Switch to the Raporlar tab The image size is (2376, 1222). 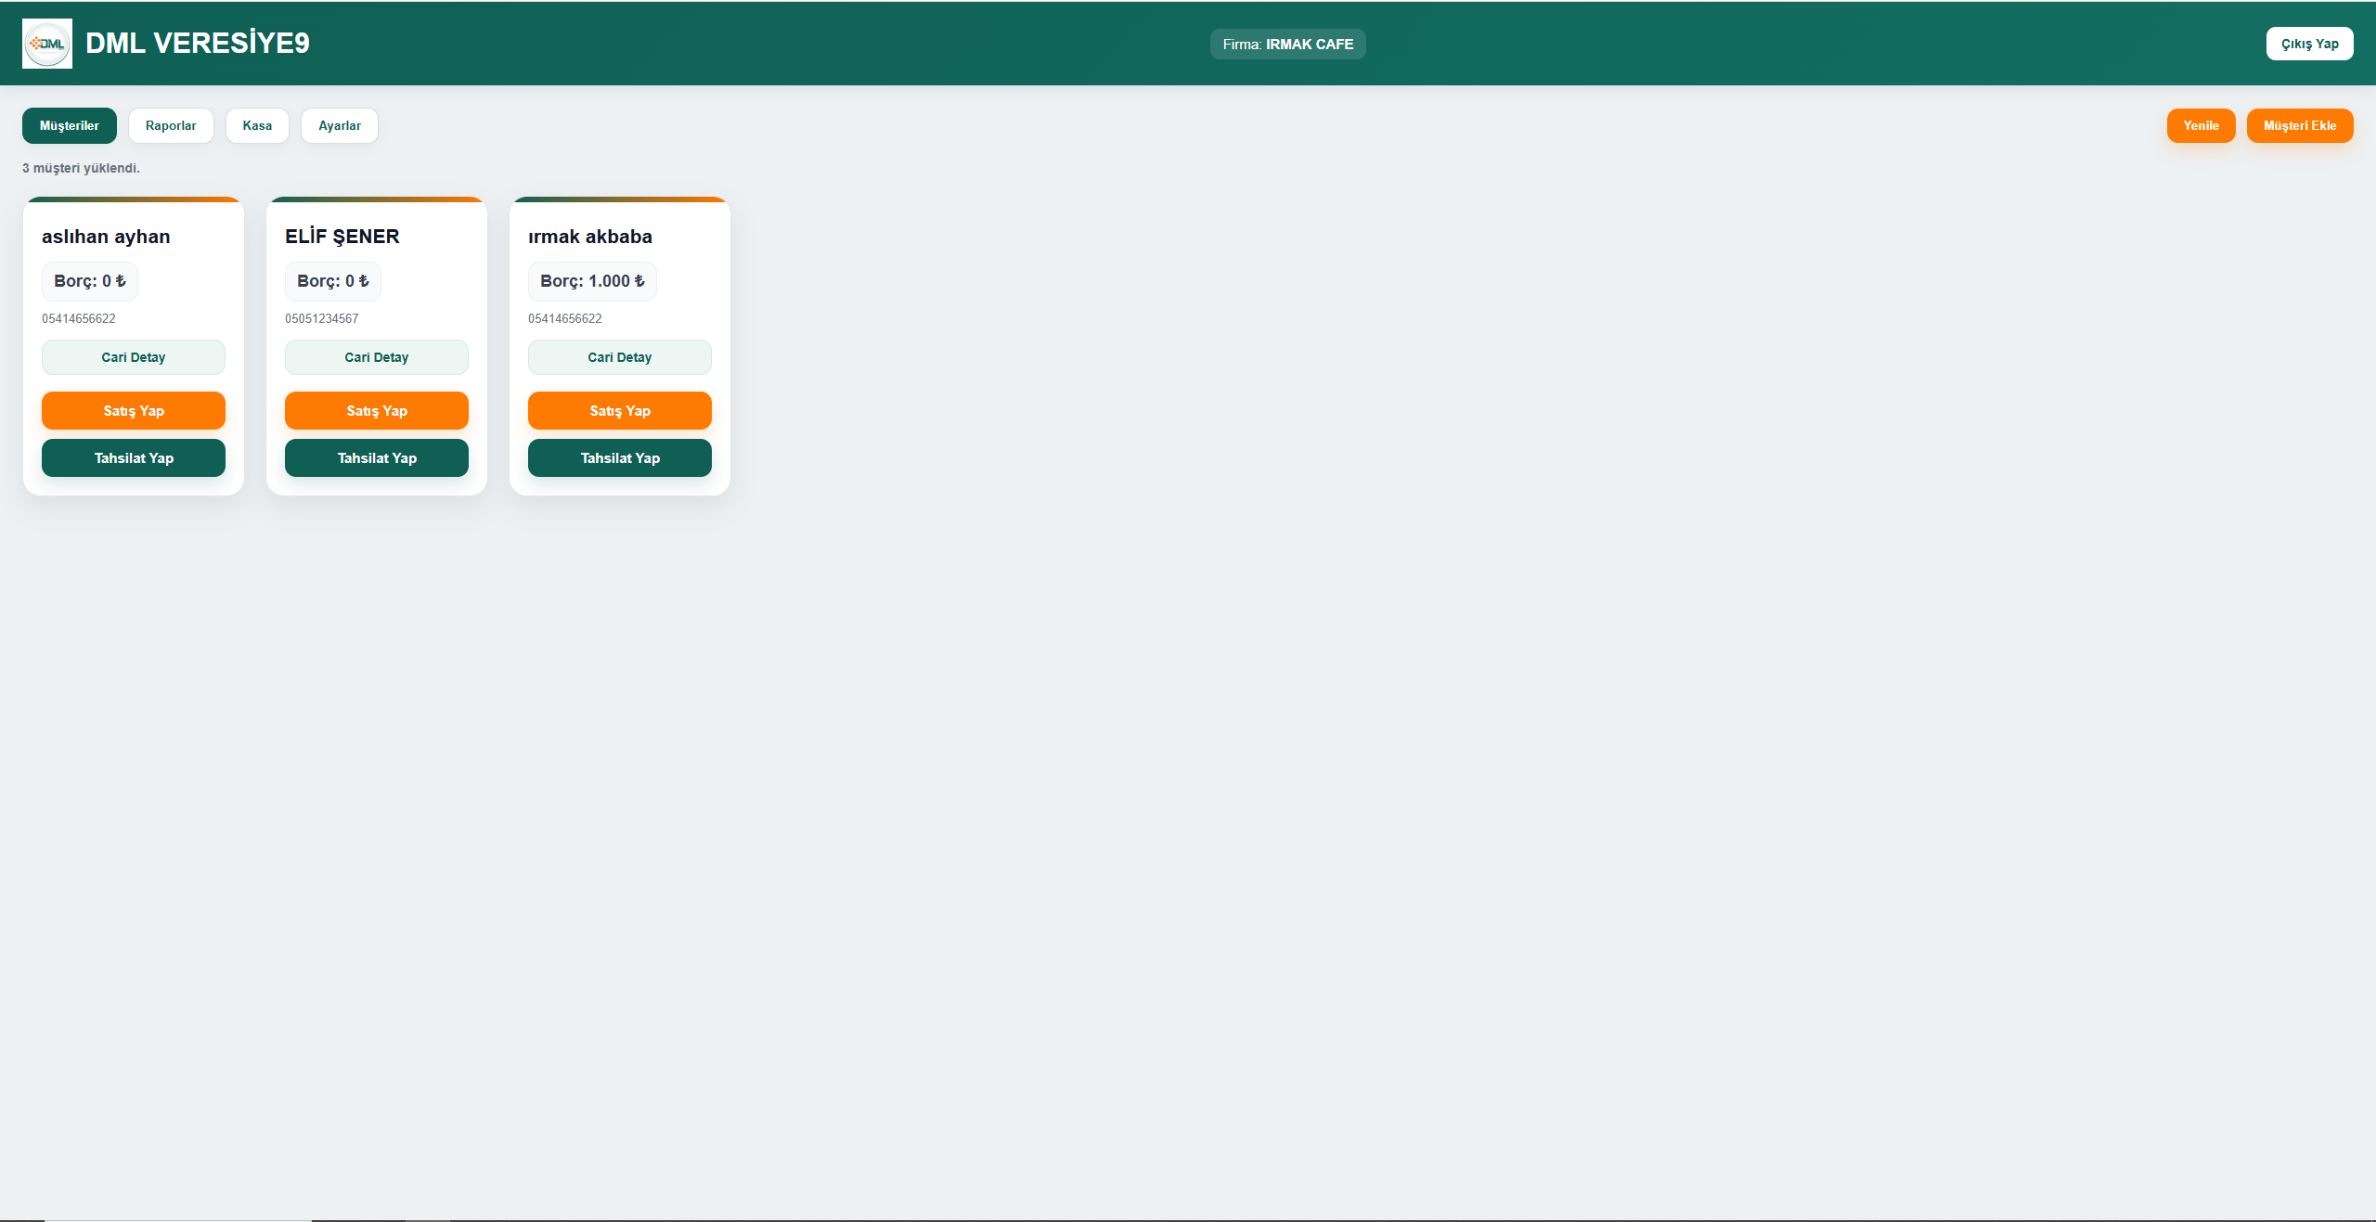pos(171,125)
